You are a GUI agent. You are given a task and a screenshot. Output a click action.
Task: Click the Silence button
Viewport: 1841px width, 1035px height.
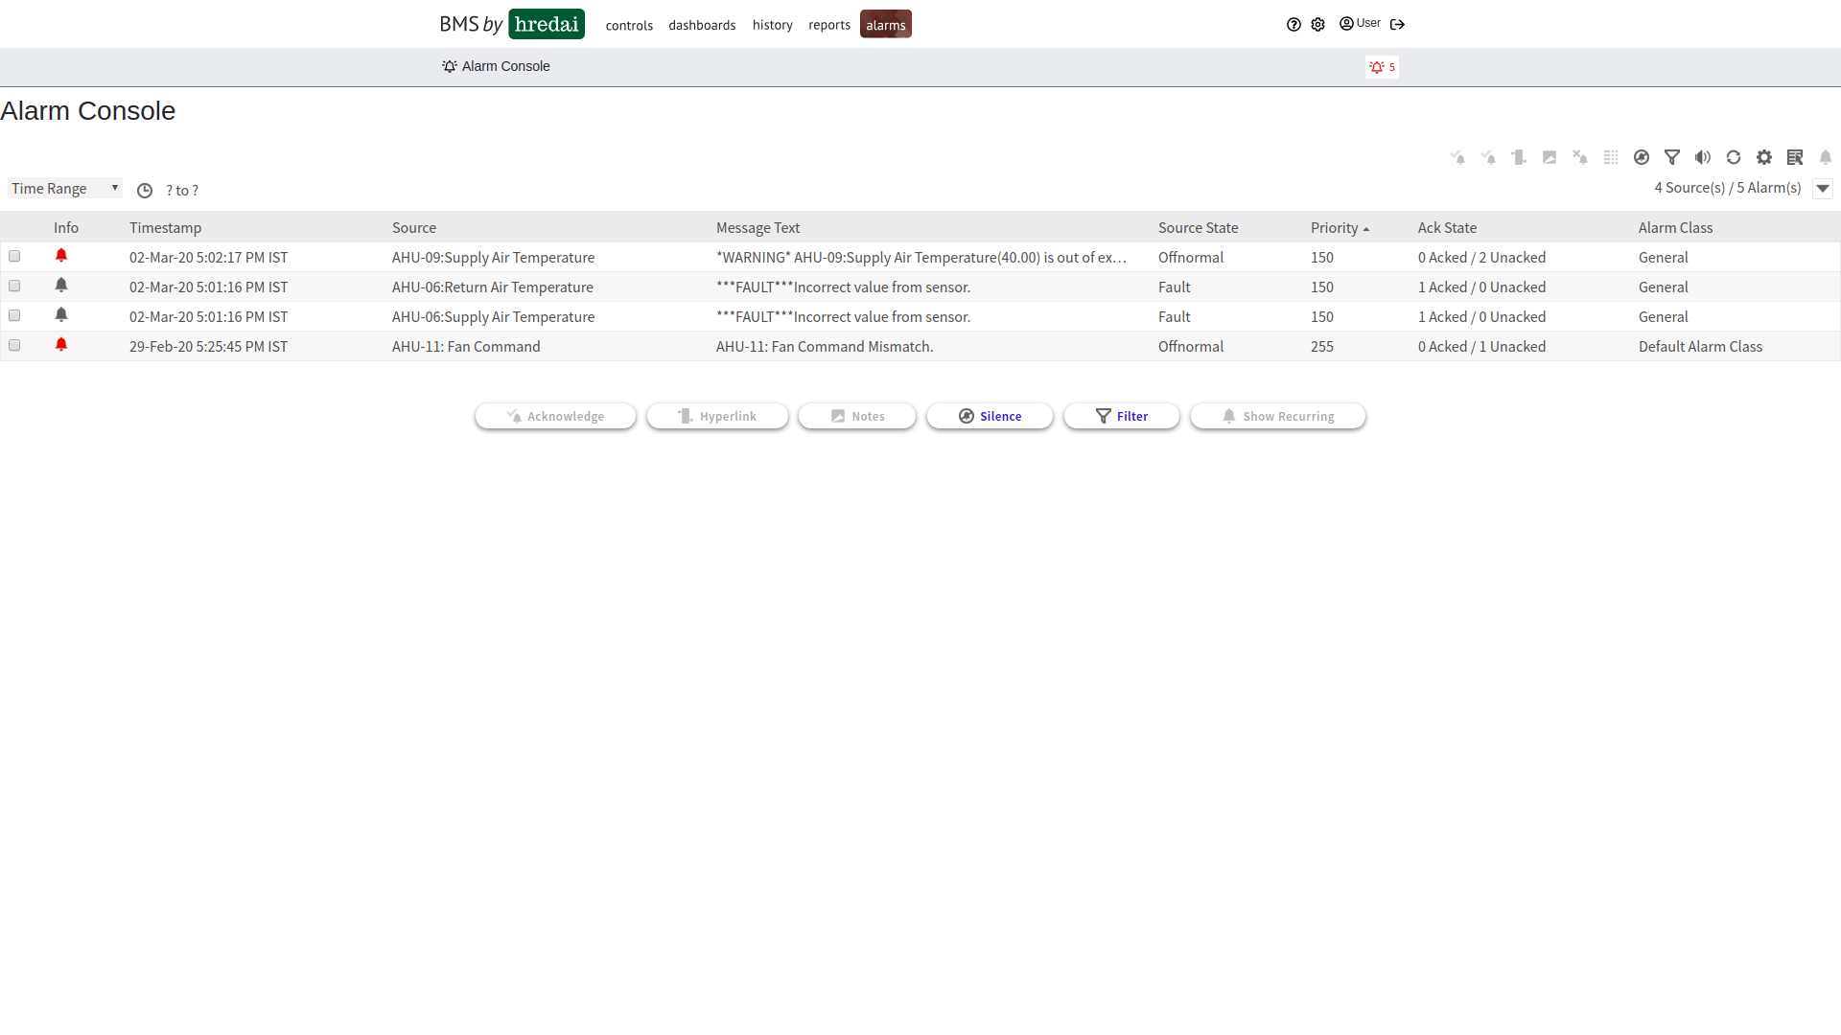click(990, 416)
